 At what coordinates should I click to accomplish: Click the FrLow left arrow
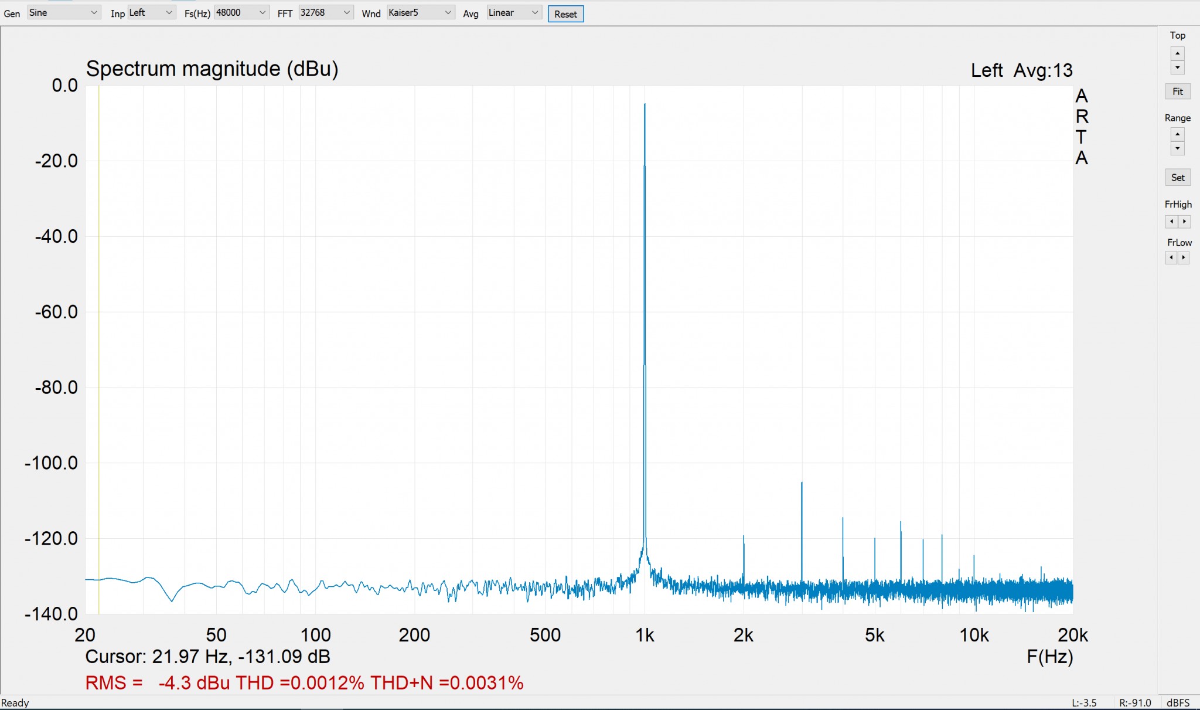point(1171,257)
